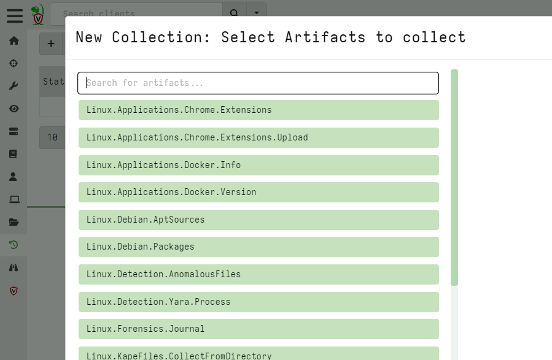Open the search options dropdown arrow
Screen dimensions: 552x360
(x=256, y=13)
